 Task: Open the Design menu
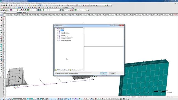[33, 3]
